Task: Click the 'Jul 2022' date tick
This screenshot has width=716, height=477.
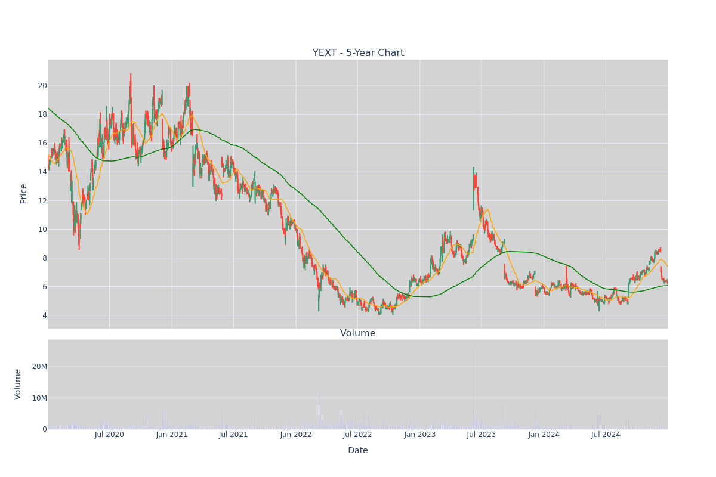Action: pos(357,435)
